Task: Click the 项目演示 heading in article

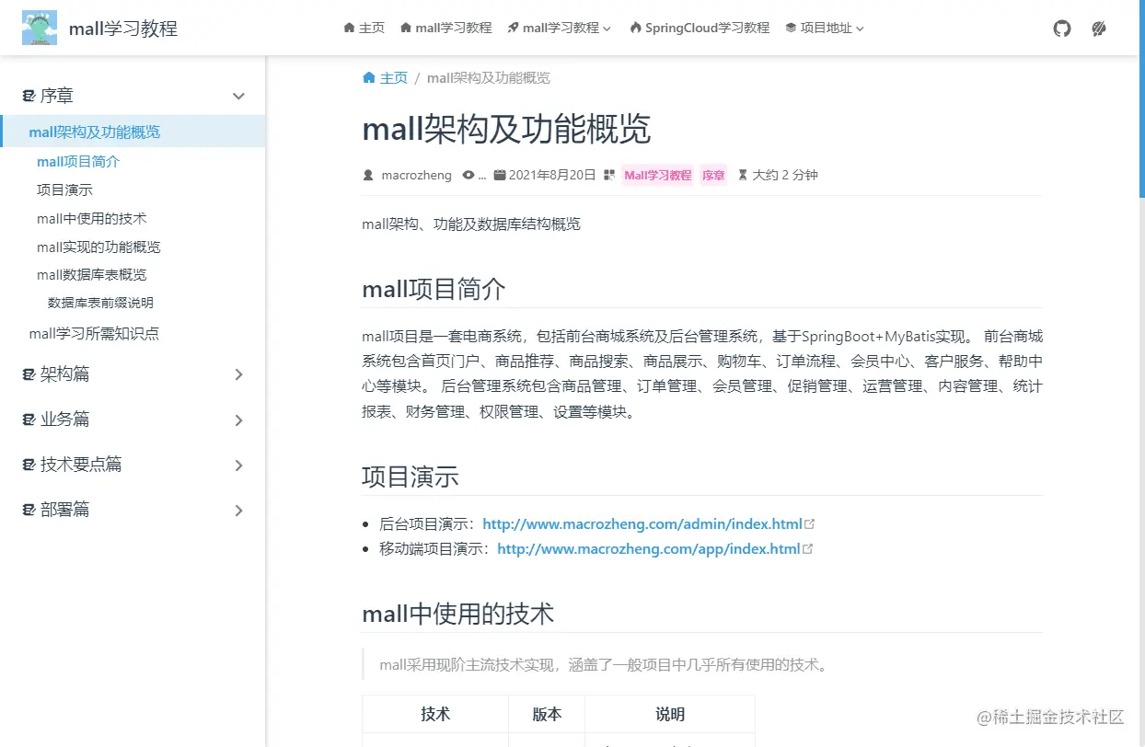Action: (410, 477)
